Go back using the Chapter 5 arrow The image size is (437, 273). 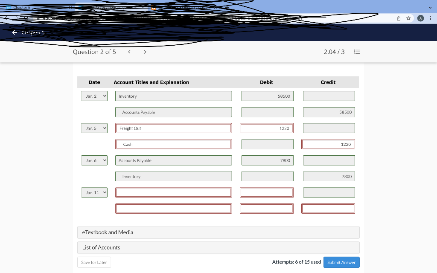pos(15,32)
